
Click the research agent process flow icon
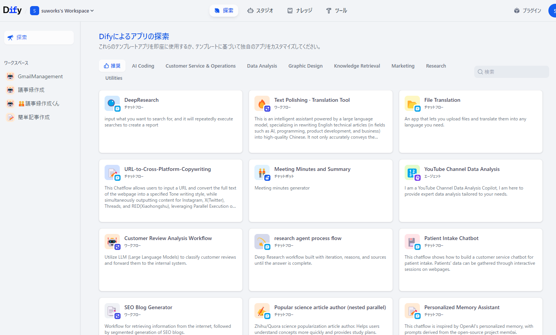pos(262,242)
